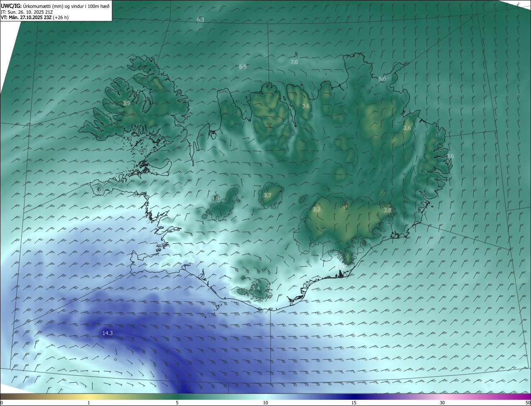This screenshot has width=531, height=406.
Task: Click the 1 tick on color scale
Action: [x=89, y=403]
